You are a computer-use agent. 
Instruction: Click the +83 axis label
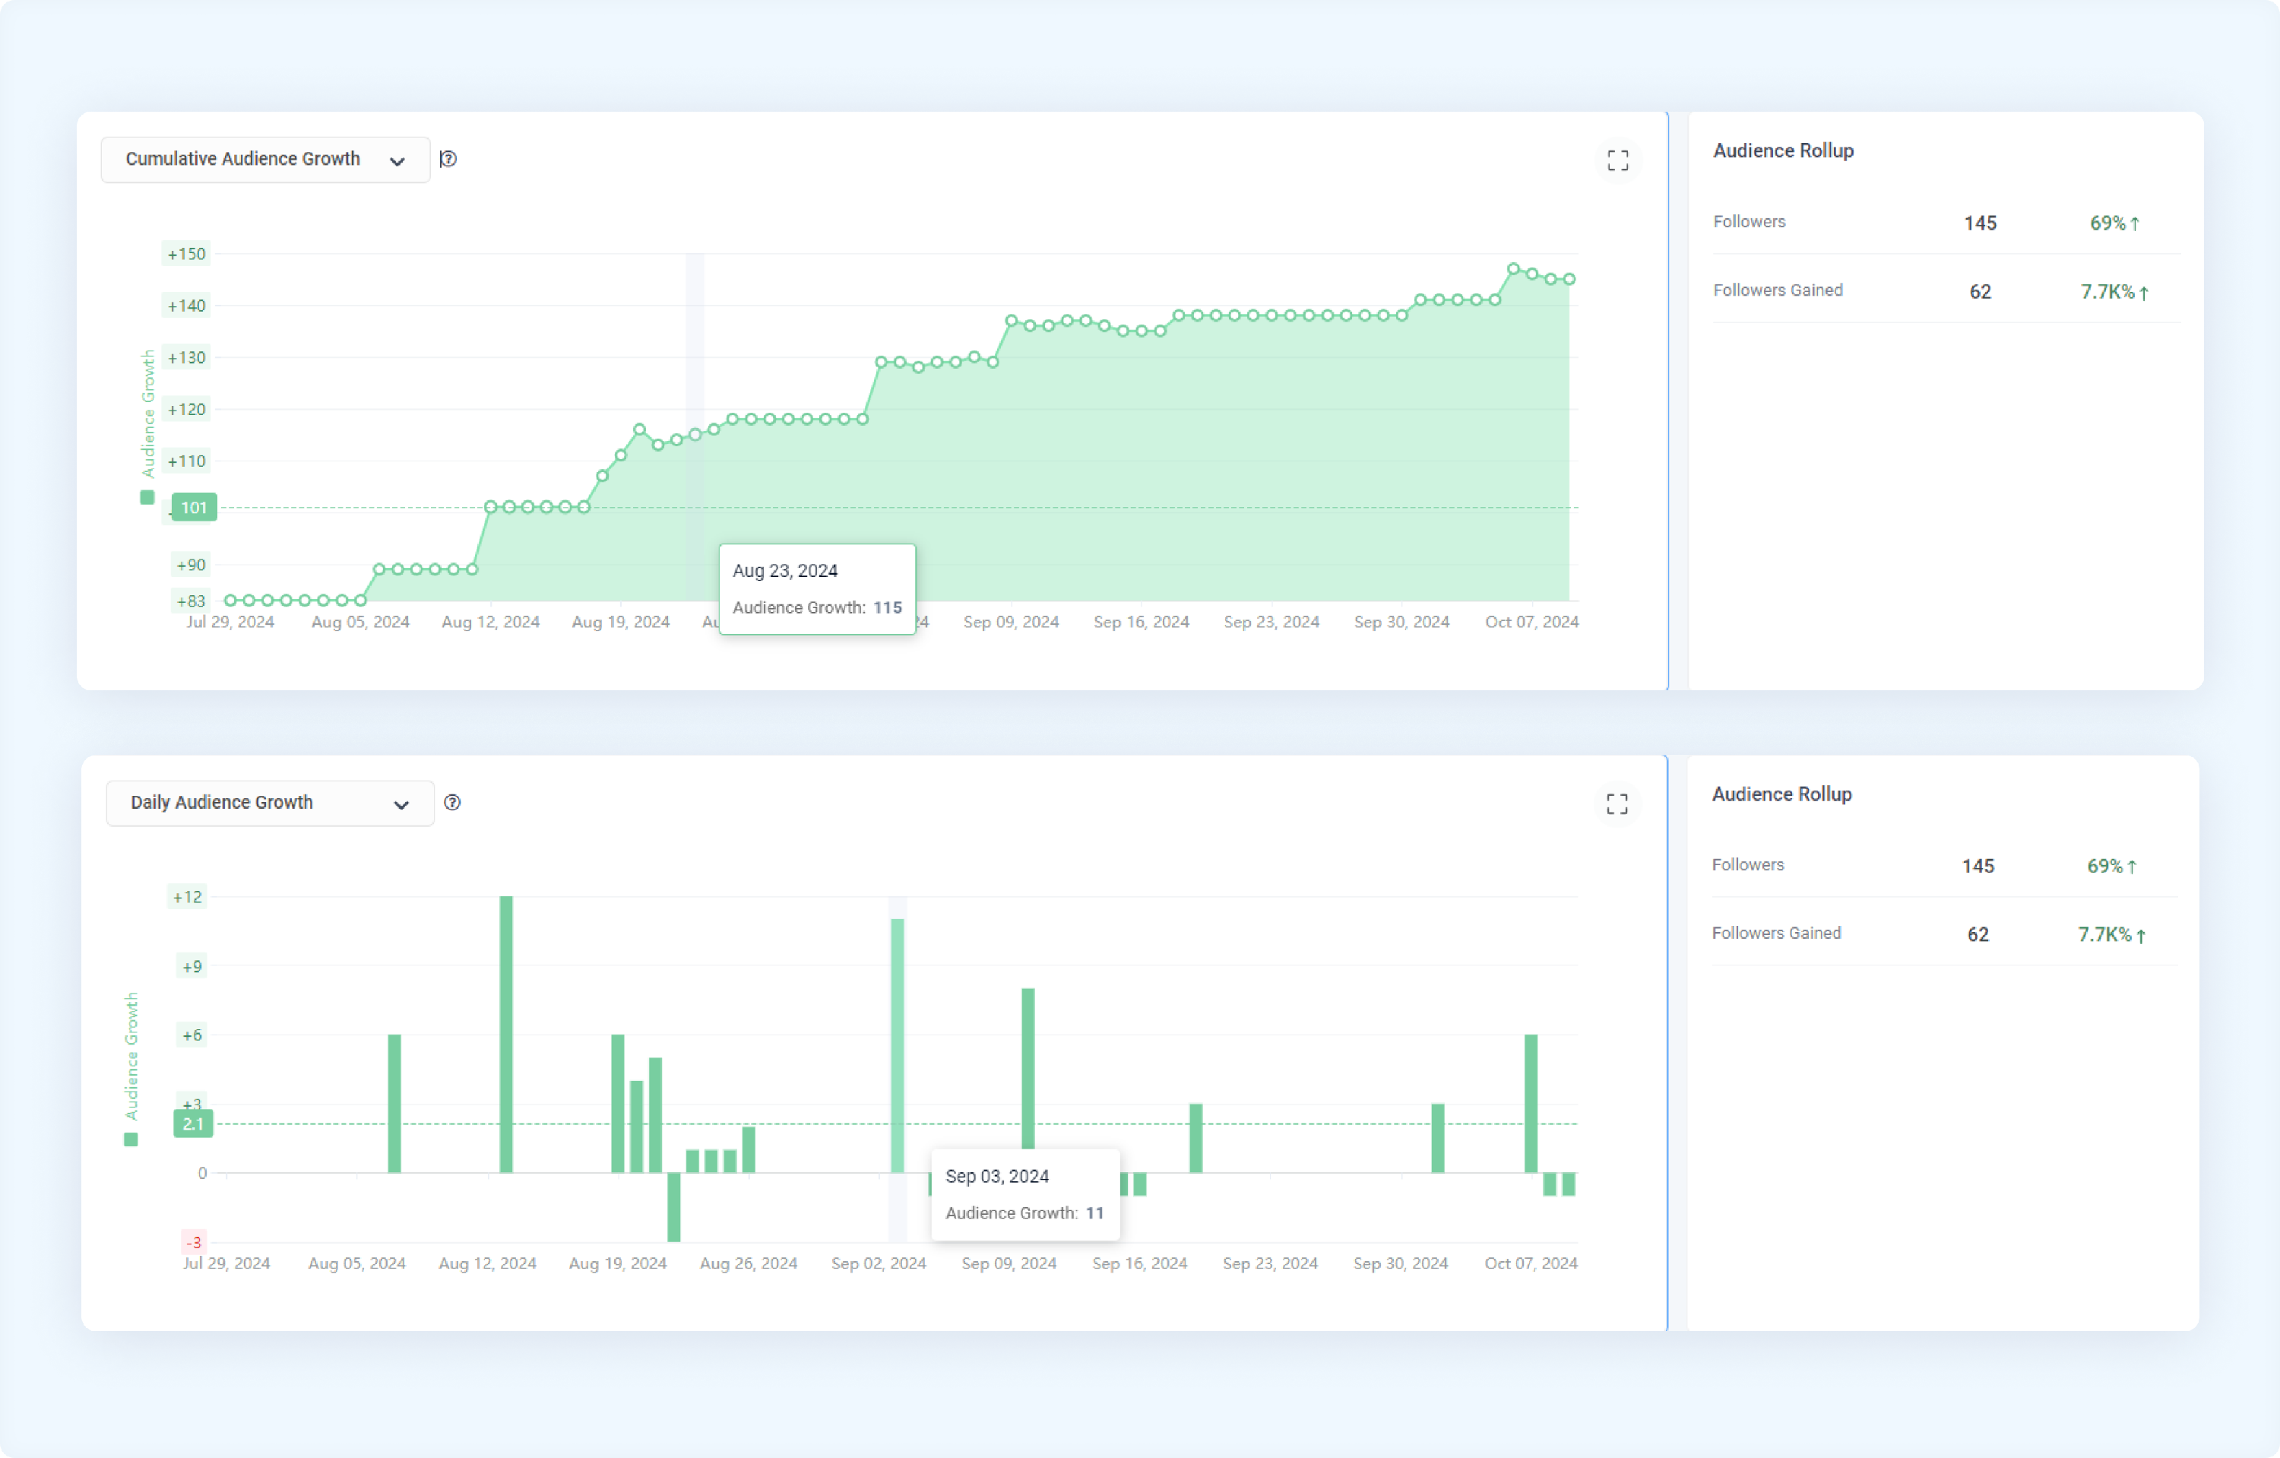190,601
